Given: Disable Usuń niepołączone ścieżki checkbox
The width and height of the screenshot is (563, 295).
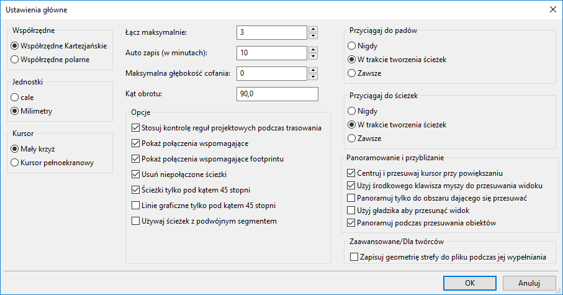Looking at the screenshot, I should (137, 175).
